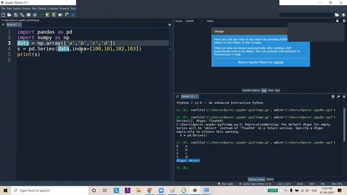Clear the console with the eraser icon
The width and height of the screenshot is (347, 195).
click(338, 96)
